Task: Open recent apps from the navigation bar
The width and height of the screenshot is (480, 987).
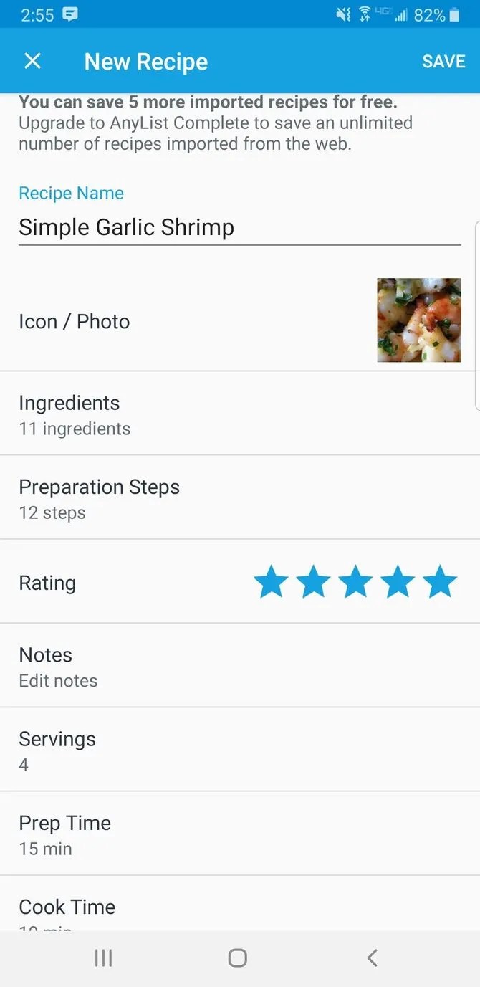Action: pos(103,958)
